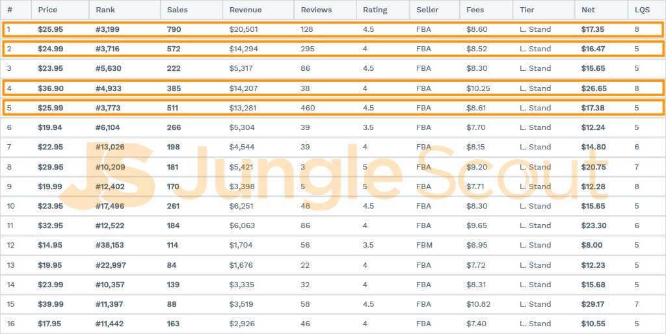
Task: Sort by the Tier column header
Action: (x=527, y=10)
